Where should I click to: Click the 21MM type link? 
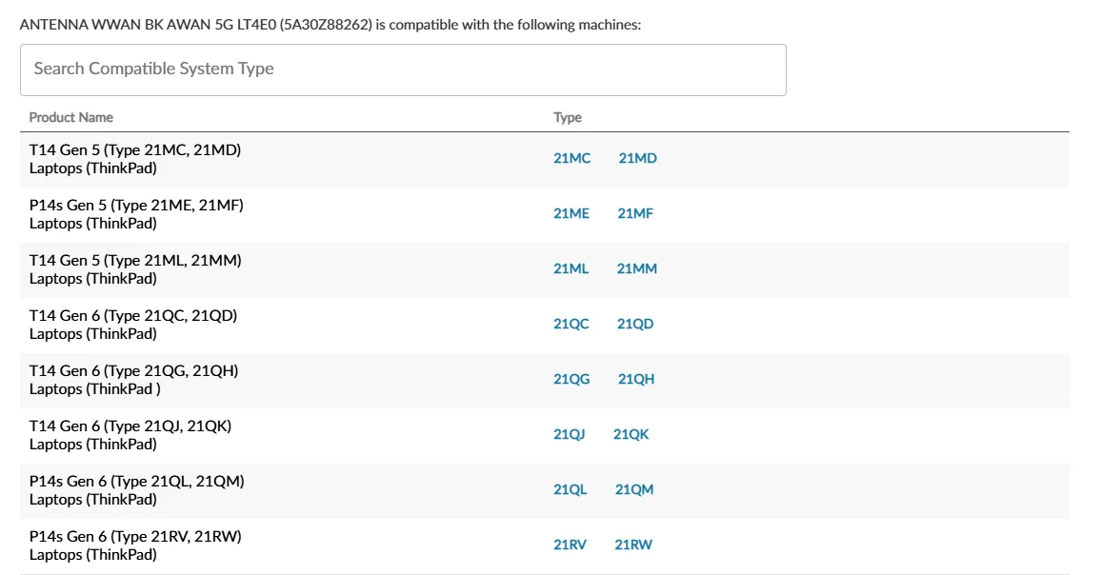tap(636, 268)
